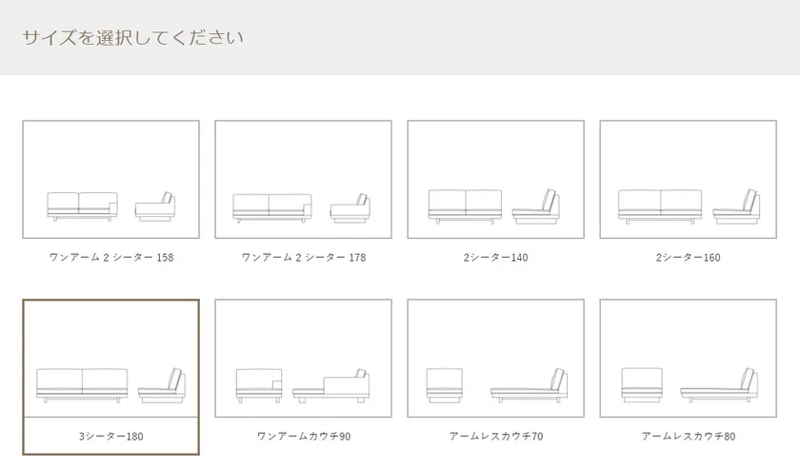Click side-view chaise icon in アームレスカウチ80 card
The height and width of the screenshot is (469, 800).
(719, 385)
